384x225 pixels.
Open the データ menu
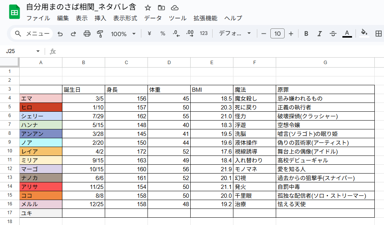tap(153, 18)
